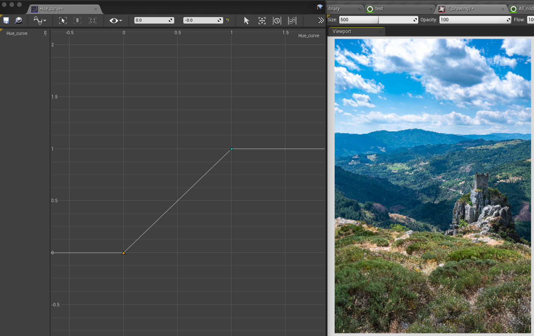Toggle vertical fit icon in curve toolbar
Image resolution: width=534 pixels, height=336 pixels.
click(77, 20)
